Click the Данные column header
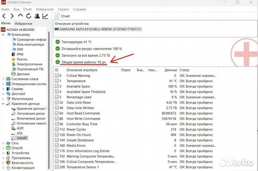This screenshot has width=258, height=171. [x=171, y=70]
